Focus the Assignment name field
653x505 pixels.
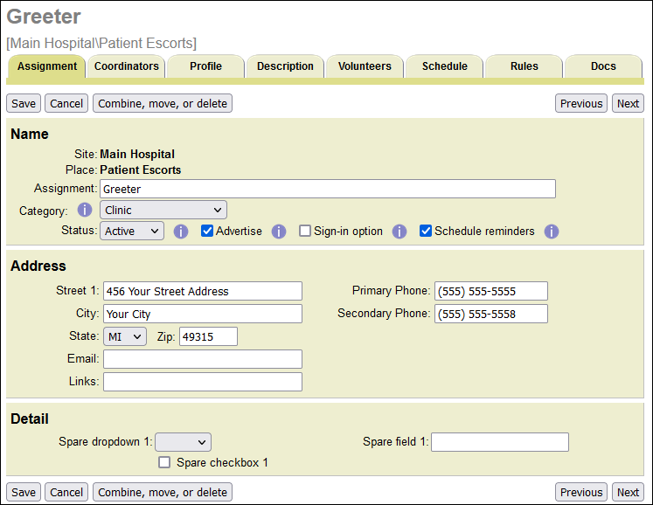[x=328, y=189]
